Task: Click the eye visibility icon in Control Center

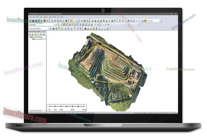Action: click(44, 34)
